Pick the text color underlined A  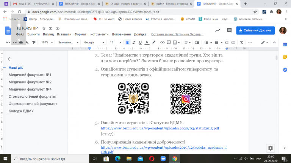[147, 43]
